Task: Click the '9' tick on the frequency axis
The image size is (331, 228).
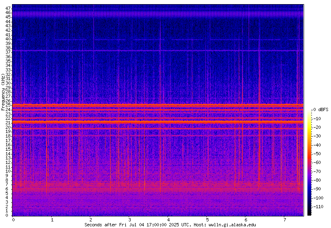Action: click(x=7, y=176)
